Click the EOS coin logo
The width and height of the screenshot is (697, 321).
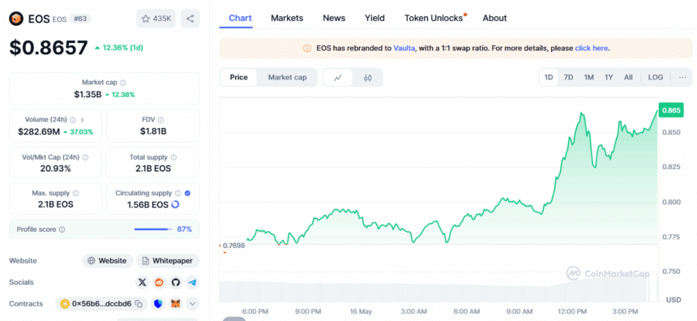tap(16, 19)
